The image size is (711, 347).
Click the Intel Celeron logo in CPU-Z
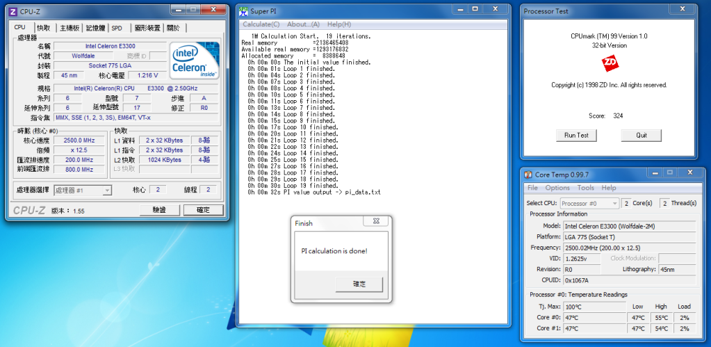195,60
